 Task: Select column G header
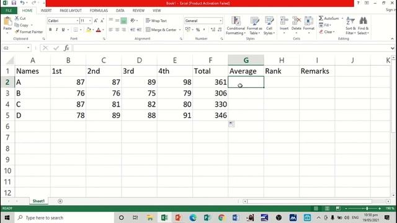tap(246, 60)
